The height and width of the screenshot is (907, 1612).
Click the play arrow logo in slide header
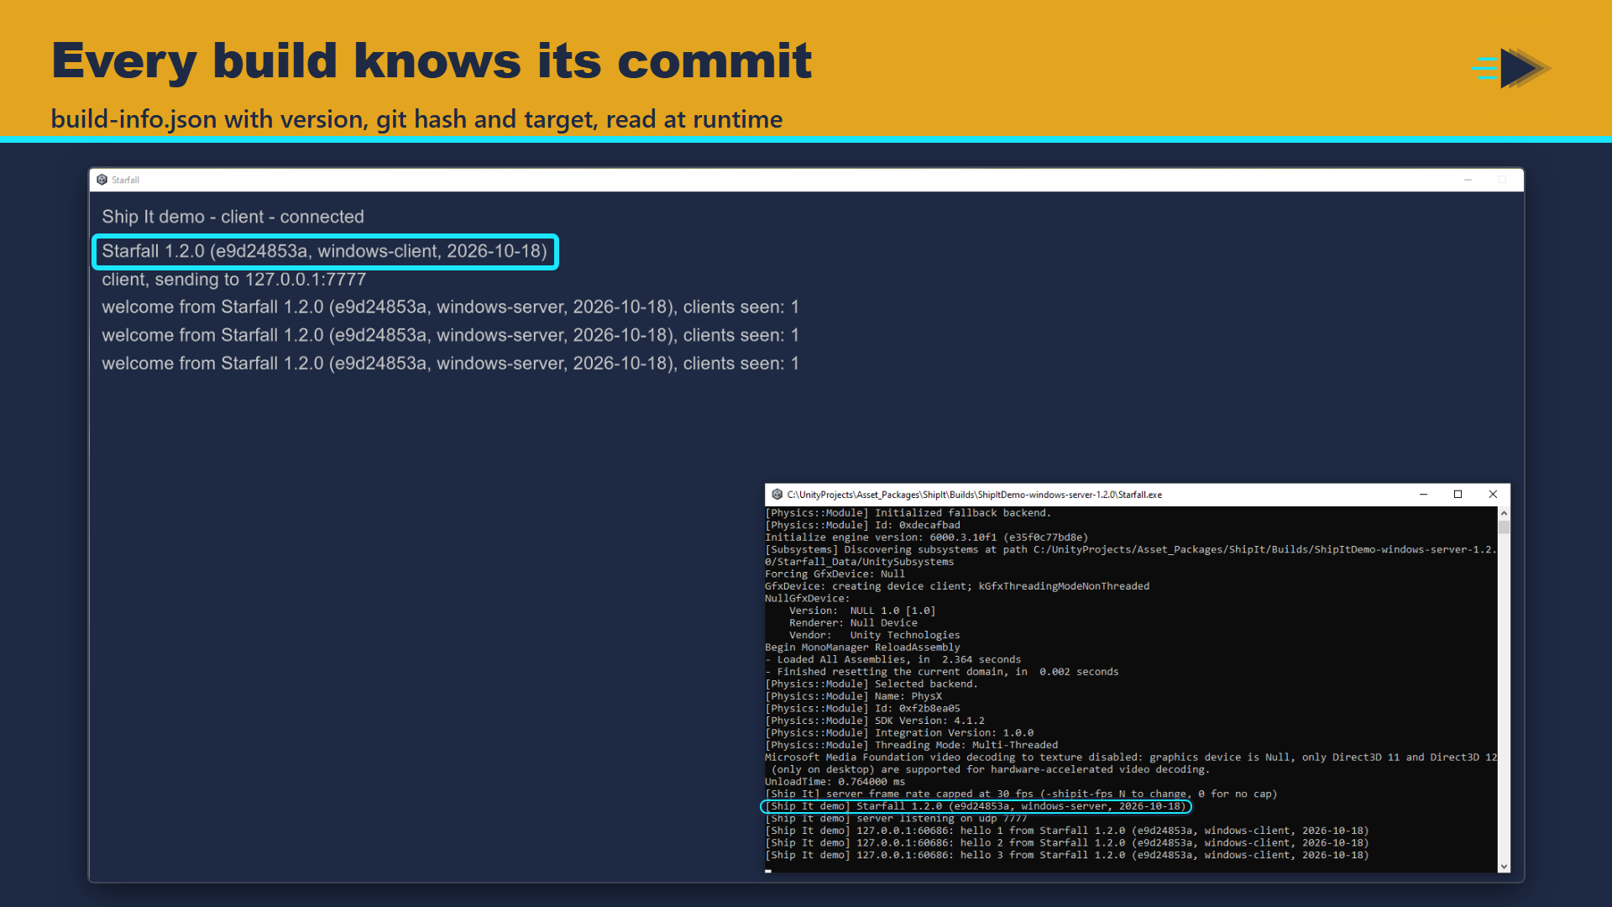click(1511, 68)
